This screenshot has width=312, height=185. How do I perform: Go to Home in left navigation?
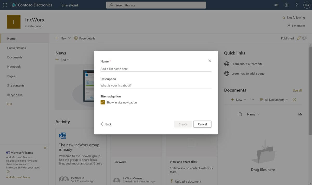pos(24,38)
